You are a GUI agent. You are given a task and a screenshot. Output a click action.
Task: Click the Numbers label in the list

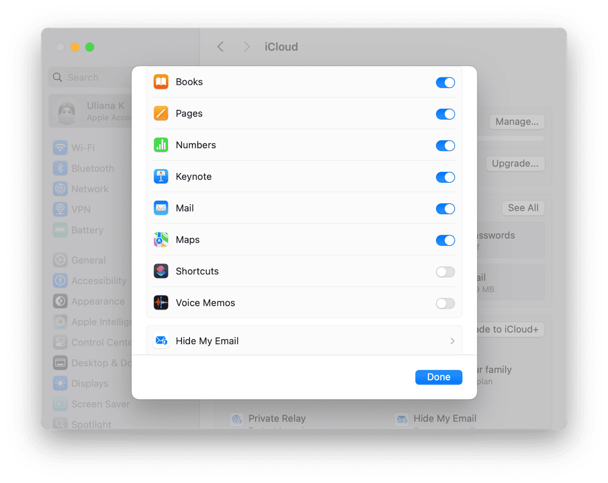[x=196, y=145]
